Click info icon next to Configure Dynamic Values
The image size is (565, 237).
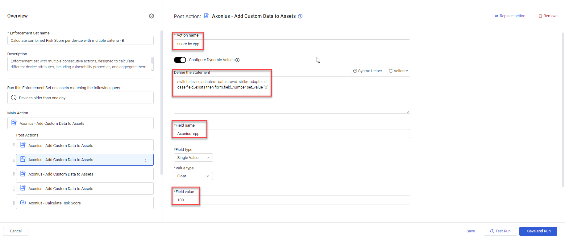pyautogui.click(x=238, y=60)
